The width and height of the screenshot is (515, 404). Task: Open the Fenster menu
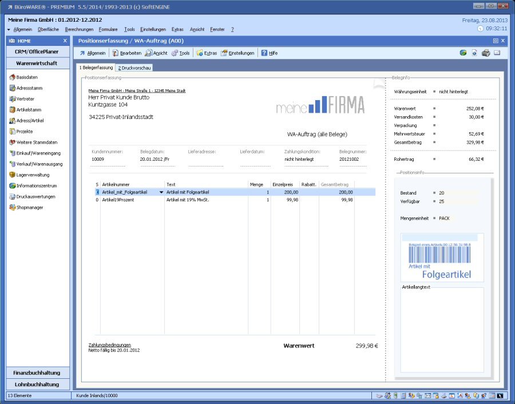(x=217, y=29)
